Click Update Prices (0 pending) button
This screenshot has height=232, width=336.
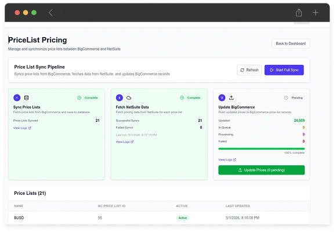coord(261,170)
